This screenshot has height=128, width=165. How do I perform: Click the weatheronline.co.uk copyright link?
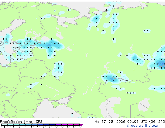point(143,126)
